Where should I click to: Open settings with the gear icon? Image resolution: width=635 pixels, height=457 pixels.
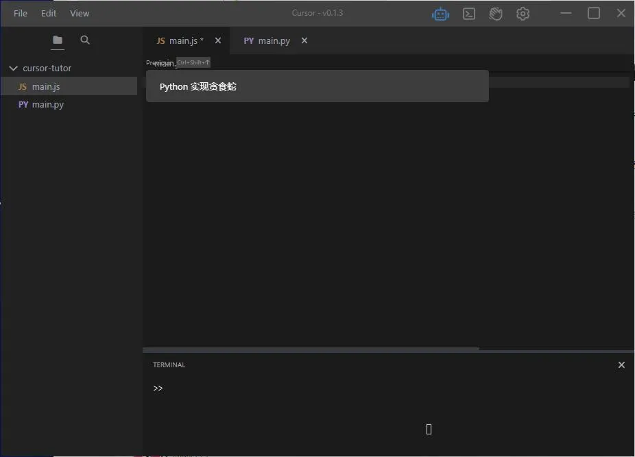pos(523,14)
